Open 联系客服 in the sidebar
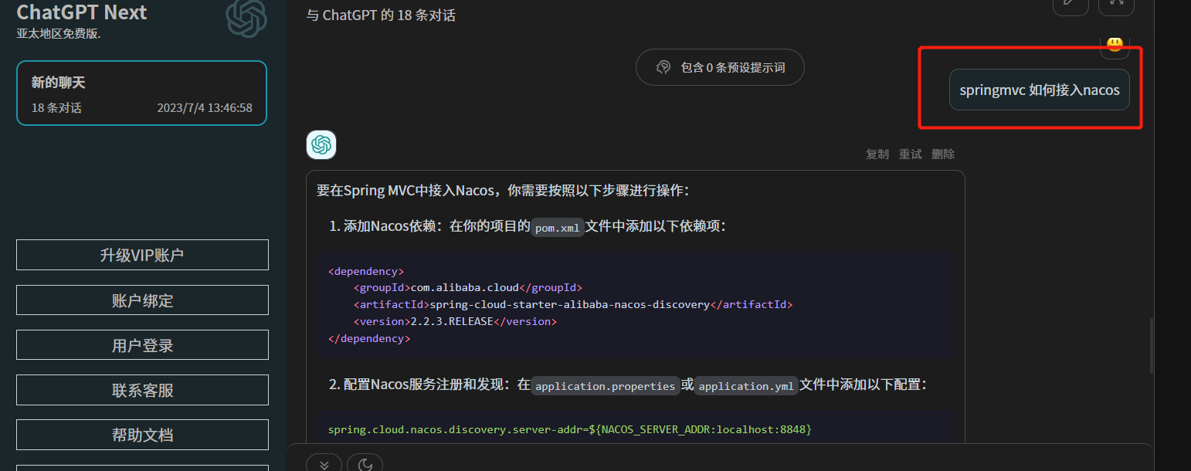1191x471 pixels. tap(142, 390)
